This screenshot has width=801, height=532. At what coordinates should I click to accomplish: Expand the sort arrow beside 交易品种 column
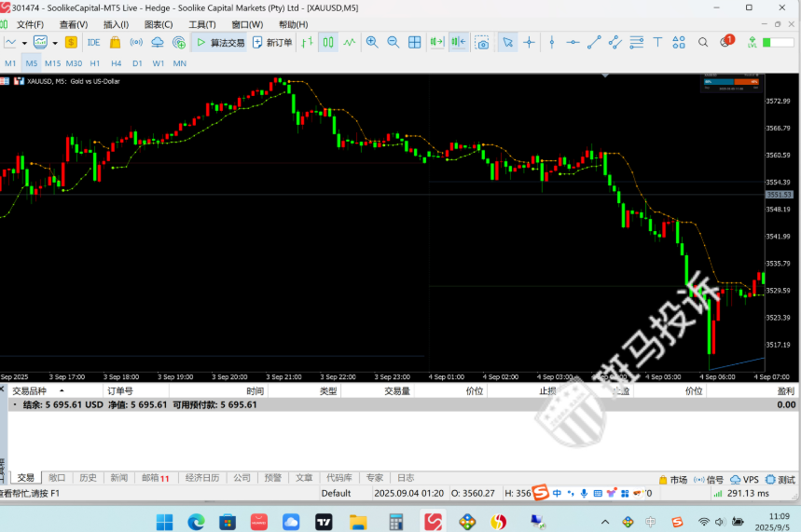coord(62,391)
